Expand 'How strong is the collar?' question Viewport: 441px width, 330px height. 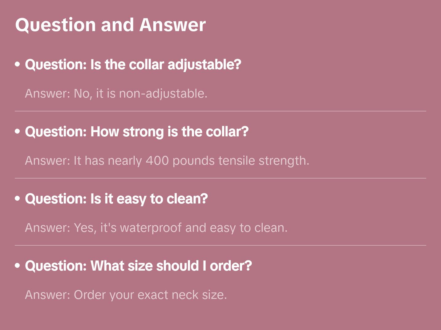coord(136,132)
